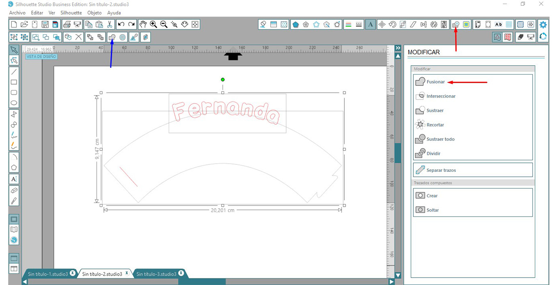Image resolution: width=559 pixels, height=285 pixels.
Task: Open the Archivo menu
Action: click(x=17, y=13)
